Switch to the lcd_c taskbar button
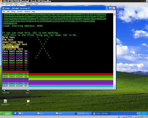Viewport: 148px width, 118px height. point(45,113)
